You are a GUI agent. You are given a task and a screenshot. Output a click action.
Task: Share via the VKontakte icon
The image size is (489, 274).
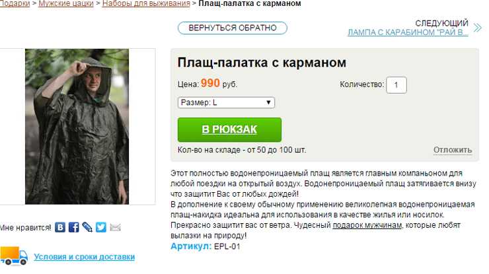[x=60, y=227]
